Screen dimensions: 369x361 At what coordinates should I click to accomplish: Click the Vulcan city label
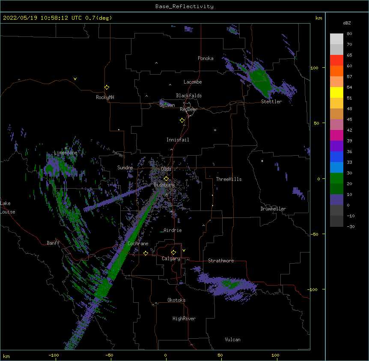point(232,340)
